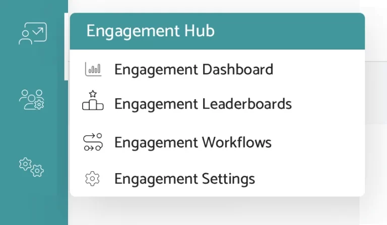Click the bar chart icon beside Engagement Dashboard
The image size is (387, 225).
[x=93, y=69]
